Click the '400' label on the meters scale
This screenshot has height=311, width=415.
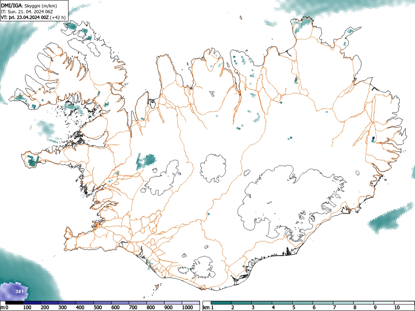(80, 307)
